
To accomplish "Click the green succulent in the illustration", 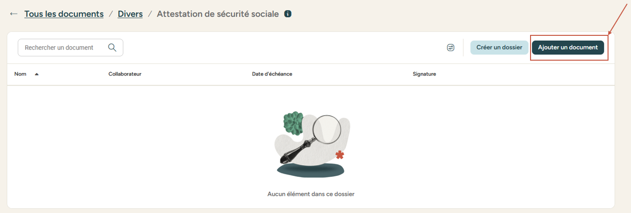I will pos(292,122).
